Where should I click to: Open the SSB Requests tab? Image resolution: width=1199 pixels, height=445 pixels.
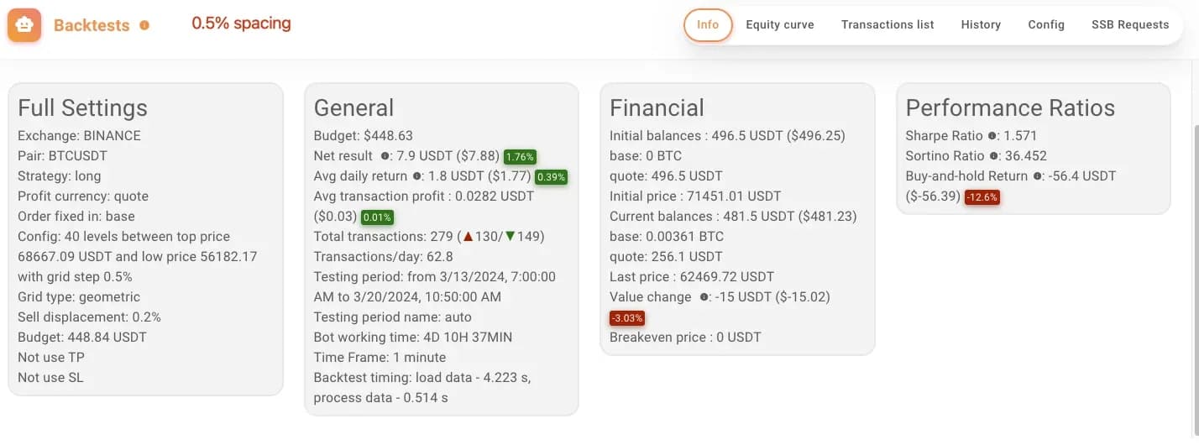point(1130,24)
